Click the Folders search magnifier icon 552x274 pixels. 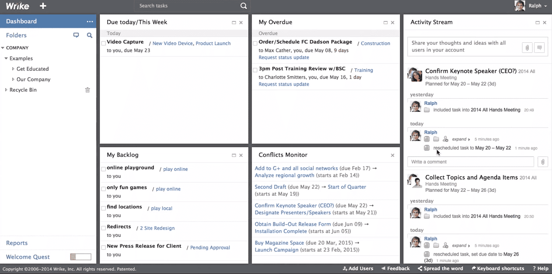click(x=89, y=35)
